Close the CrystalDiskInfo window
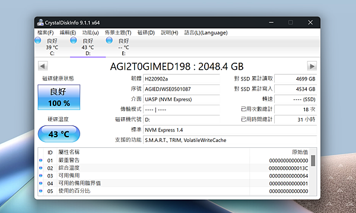 tap(310, 22)
